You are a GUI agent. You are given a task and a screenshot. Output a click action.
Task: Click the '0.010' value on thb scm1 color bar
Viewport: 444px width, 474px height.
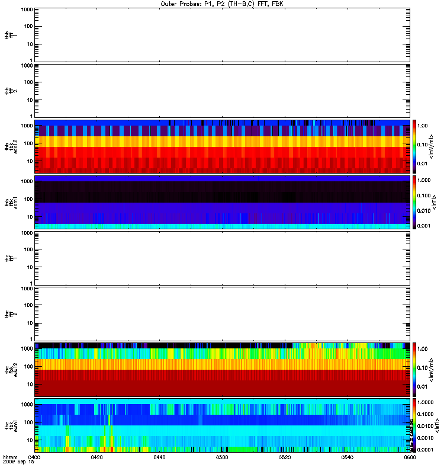(x=423, y=211)
